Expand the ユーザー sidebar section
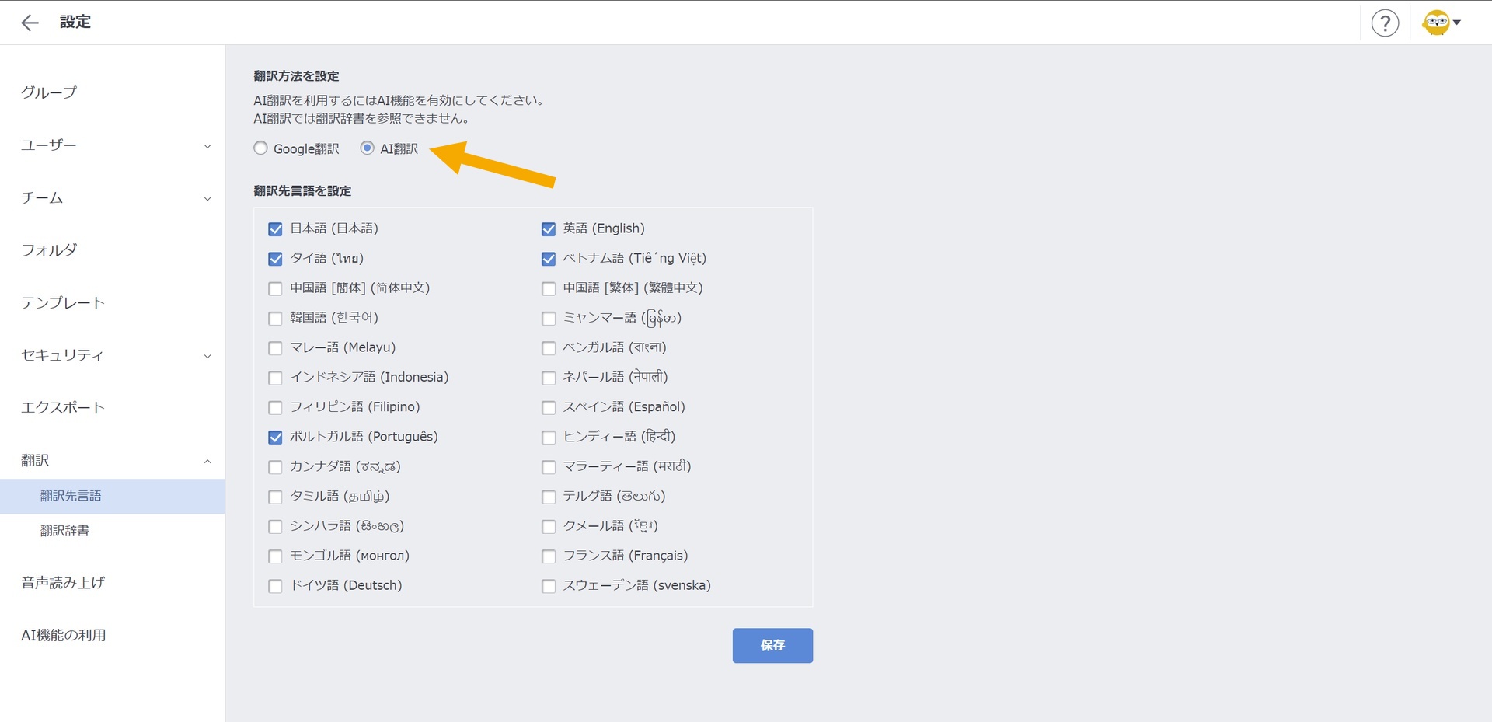The image size is (1492, 722). click(207, 146)
